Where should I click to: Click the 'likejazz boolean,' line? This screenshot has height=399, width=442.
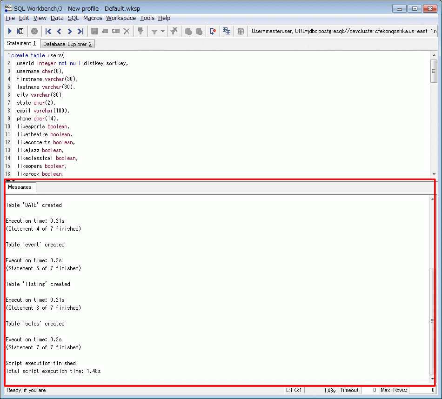pyautogui.click(x=40, y=150)
